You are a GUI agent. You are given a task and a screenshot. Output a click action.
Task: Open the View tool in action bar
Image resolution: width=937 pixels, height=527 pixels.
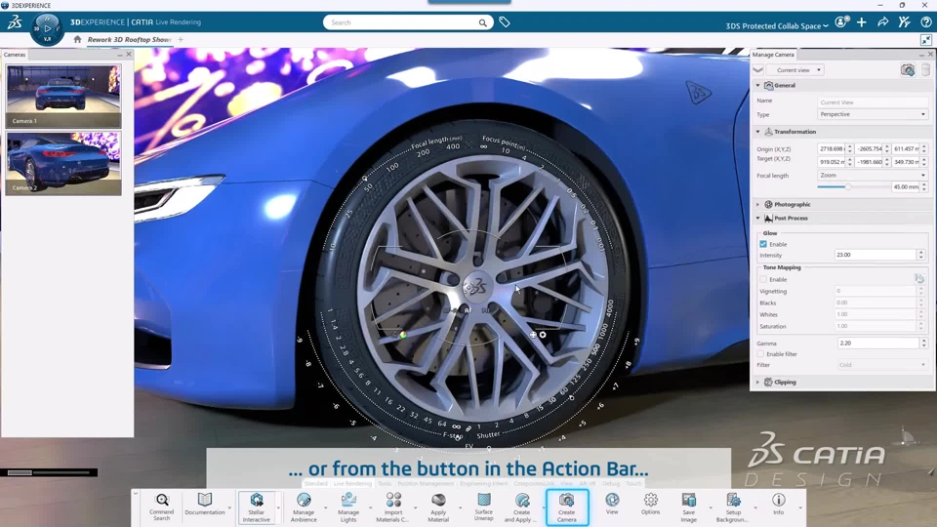(612, 504)
